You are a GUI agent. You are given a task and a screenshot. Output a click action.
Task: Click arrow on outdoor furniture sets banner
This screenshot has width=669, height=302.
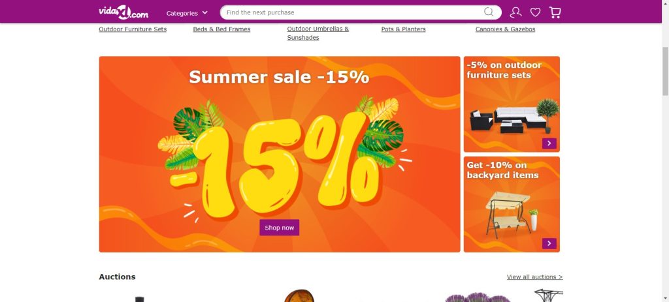(x=549, y=143)
